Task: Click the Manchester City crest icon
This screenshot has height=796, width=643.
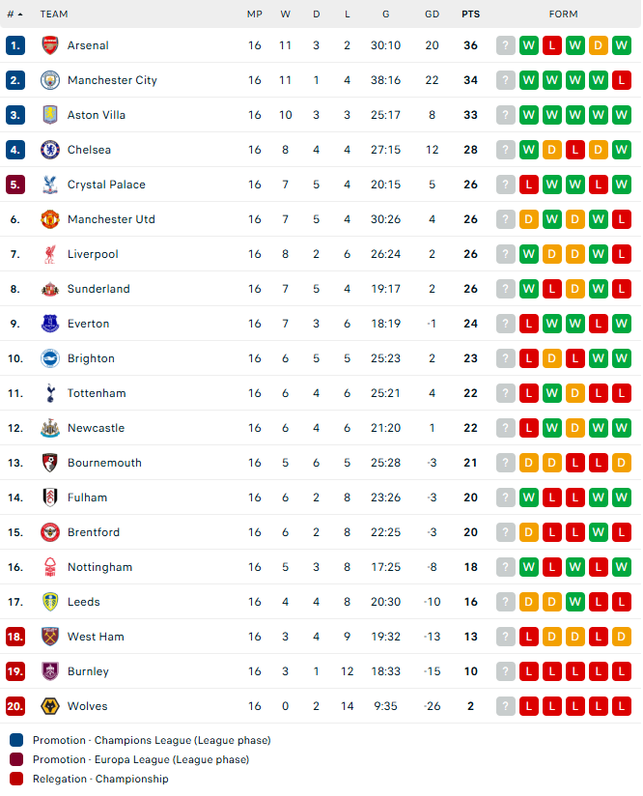Action: pyautogui.click(x=50, y=80)
